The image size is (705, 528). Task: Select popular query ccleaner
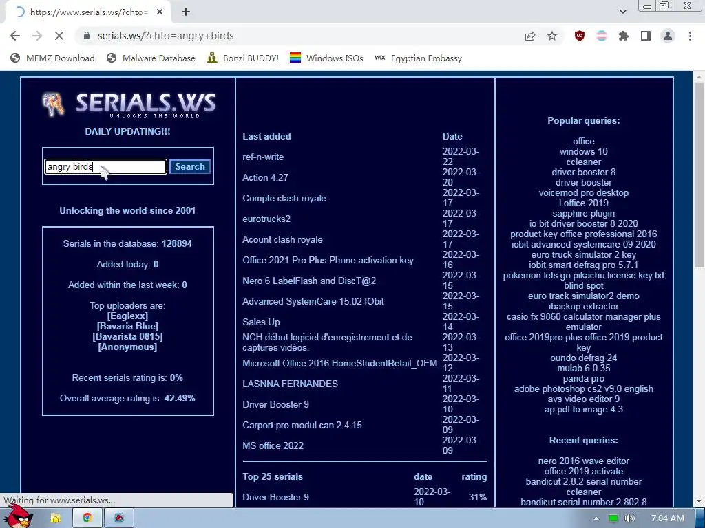click(584, 162)
